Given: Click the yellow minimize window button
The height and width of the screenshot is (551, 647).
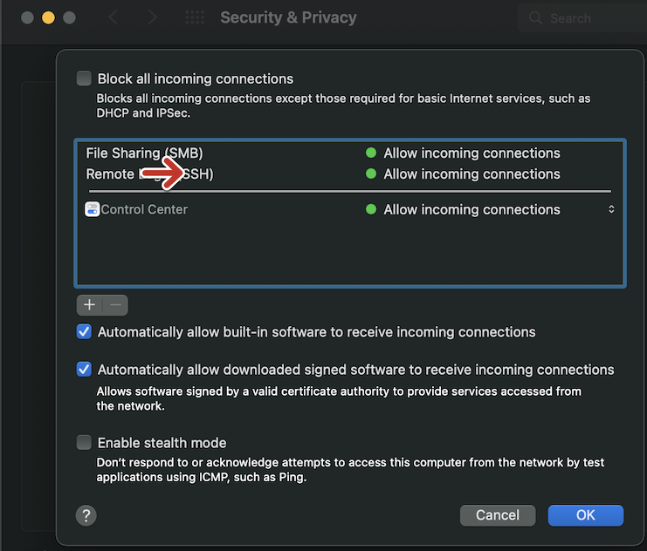Looking at the screenshot, I should click(49, 17).
